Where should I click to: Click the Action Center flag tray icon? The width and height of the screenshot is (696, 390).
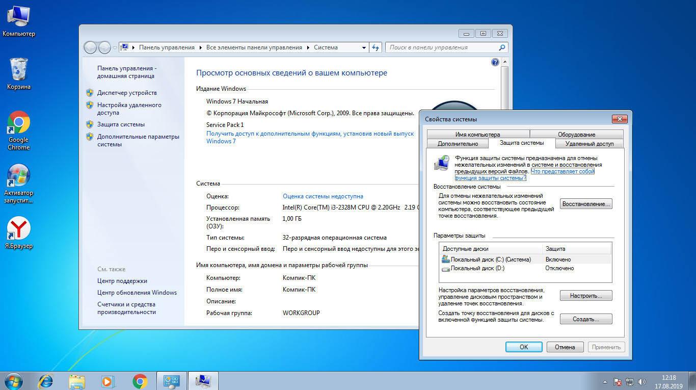[618, 381]
